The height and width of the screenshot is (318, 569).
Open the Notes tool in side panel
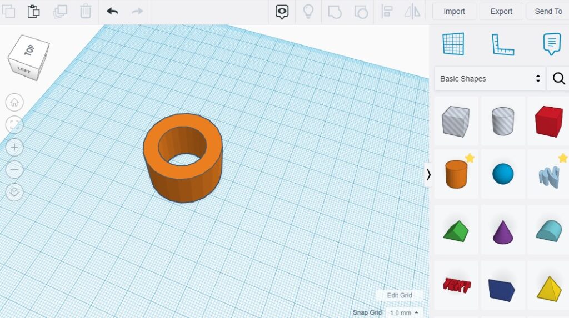point(552,44)
